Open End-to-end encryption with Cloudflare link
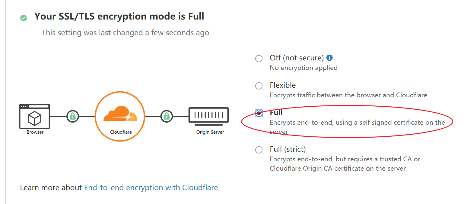 click(151, 188)
